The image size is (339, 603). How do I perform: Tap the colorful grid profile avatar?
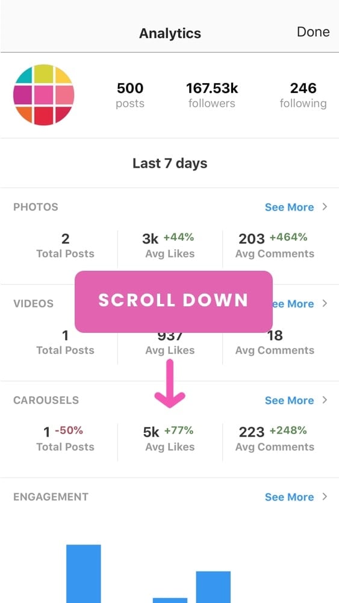click(x=44, y=95)
